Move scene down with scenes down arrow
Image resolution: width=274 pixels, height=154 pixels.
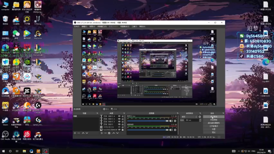87,133
